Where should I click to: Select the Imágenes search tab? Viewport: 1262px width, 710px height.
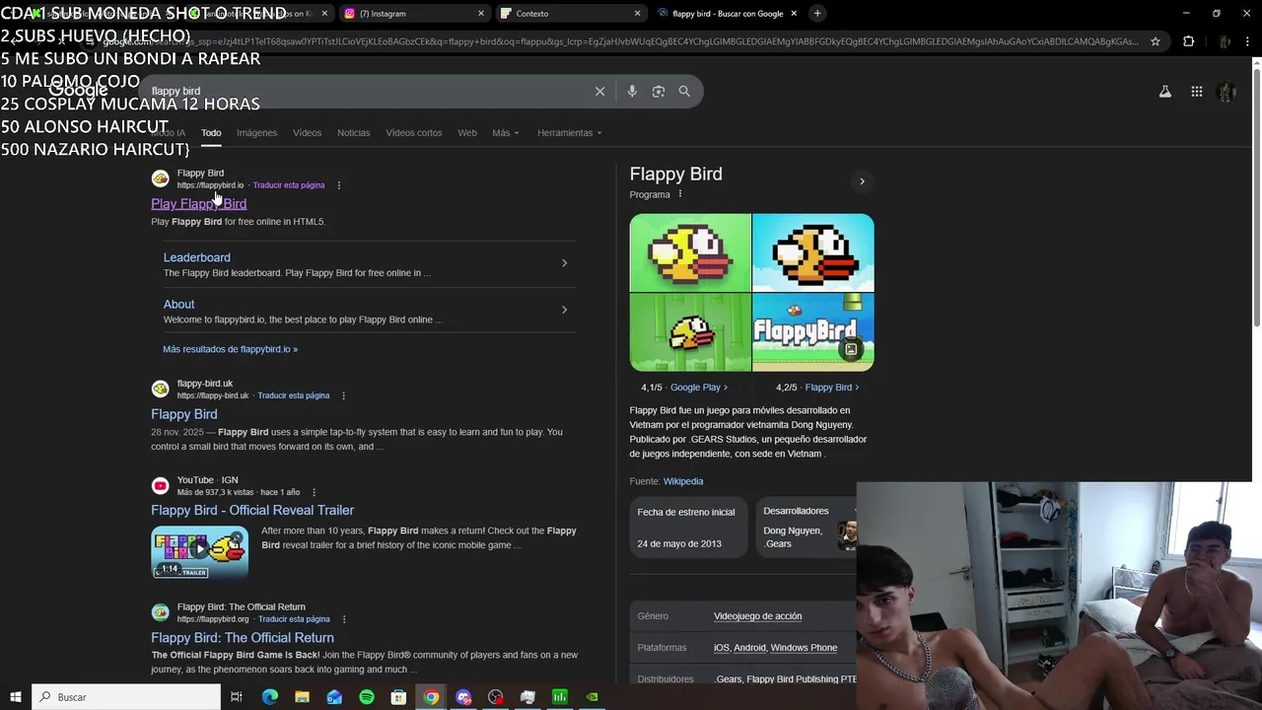pos(256,132)
